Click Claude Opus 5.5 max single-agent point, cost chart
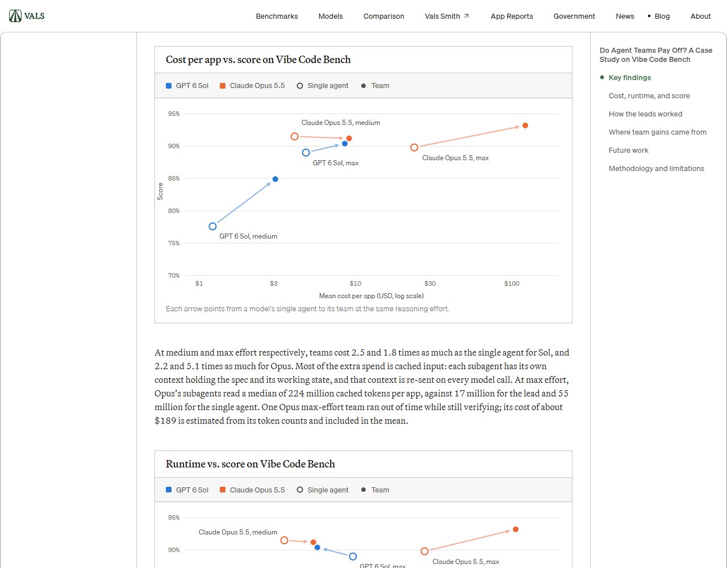The height and width of the screenshot is (568, 727). click(x=414, y=147)
